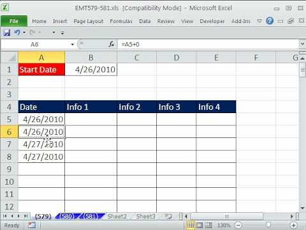Switch to Page Layout view icon
306x230 pixels.
pyautogui.click(x=200, y=225)
